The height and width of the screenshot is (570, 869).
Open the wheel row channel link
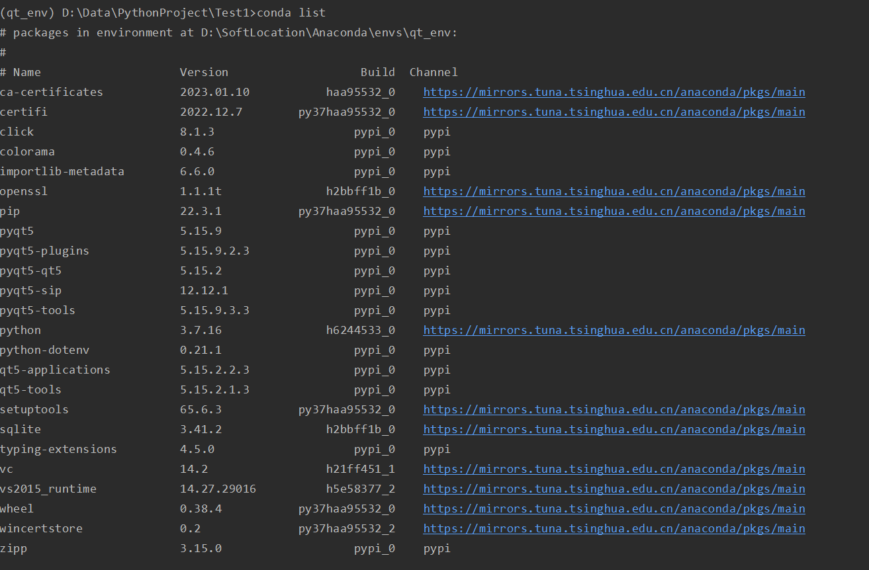point(614,509)
